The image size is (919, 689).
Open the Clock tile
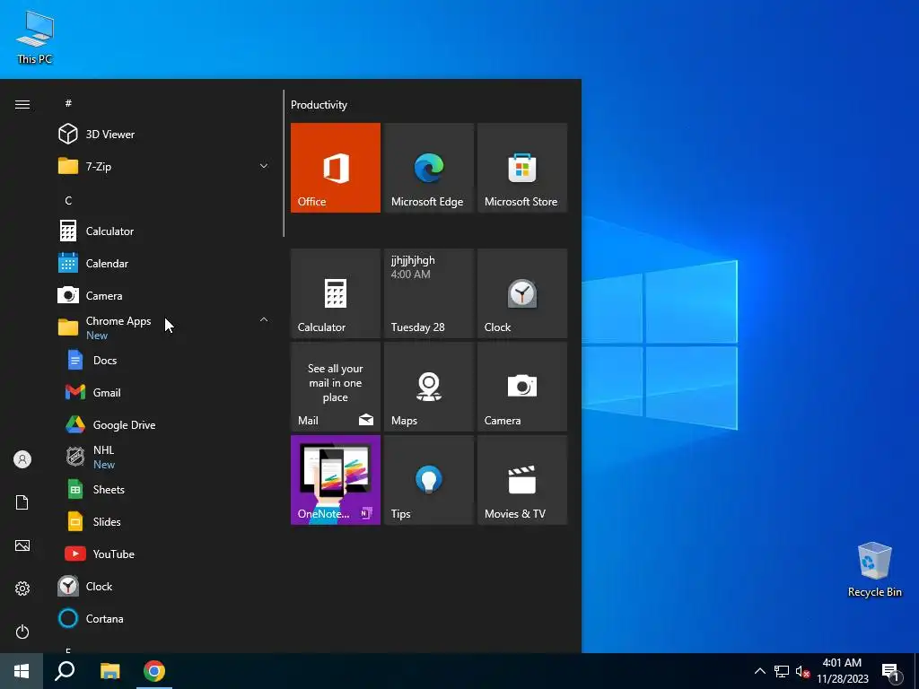[x=522, y=293]
